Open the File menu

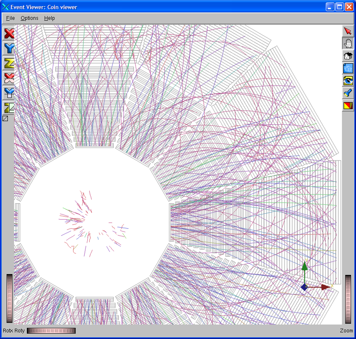point(10,18)
